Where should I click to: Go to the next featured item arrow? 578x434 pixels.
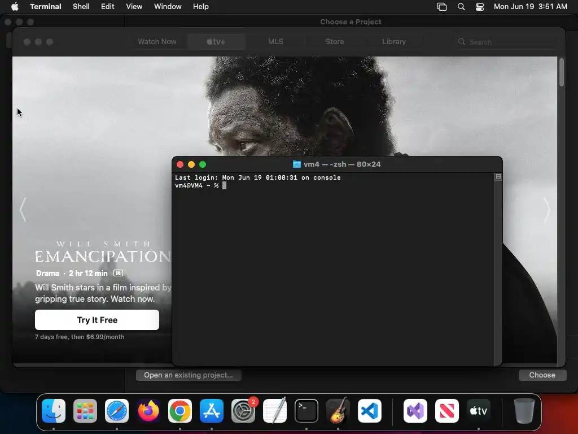[x=547, y=210]
